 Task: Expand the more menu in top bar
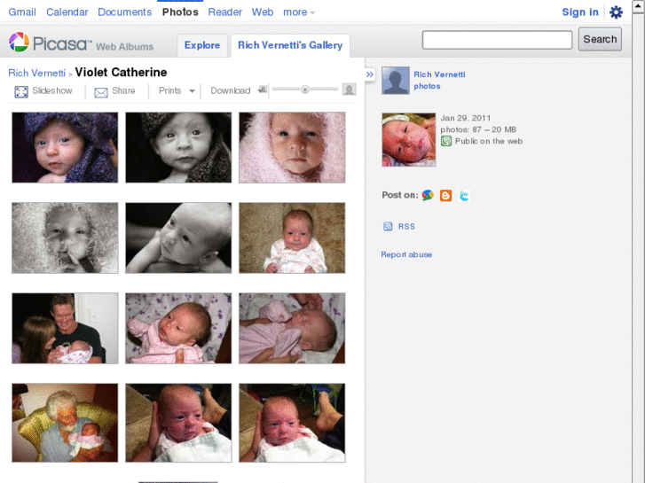coord(299,12)
